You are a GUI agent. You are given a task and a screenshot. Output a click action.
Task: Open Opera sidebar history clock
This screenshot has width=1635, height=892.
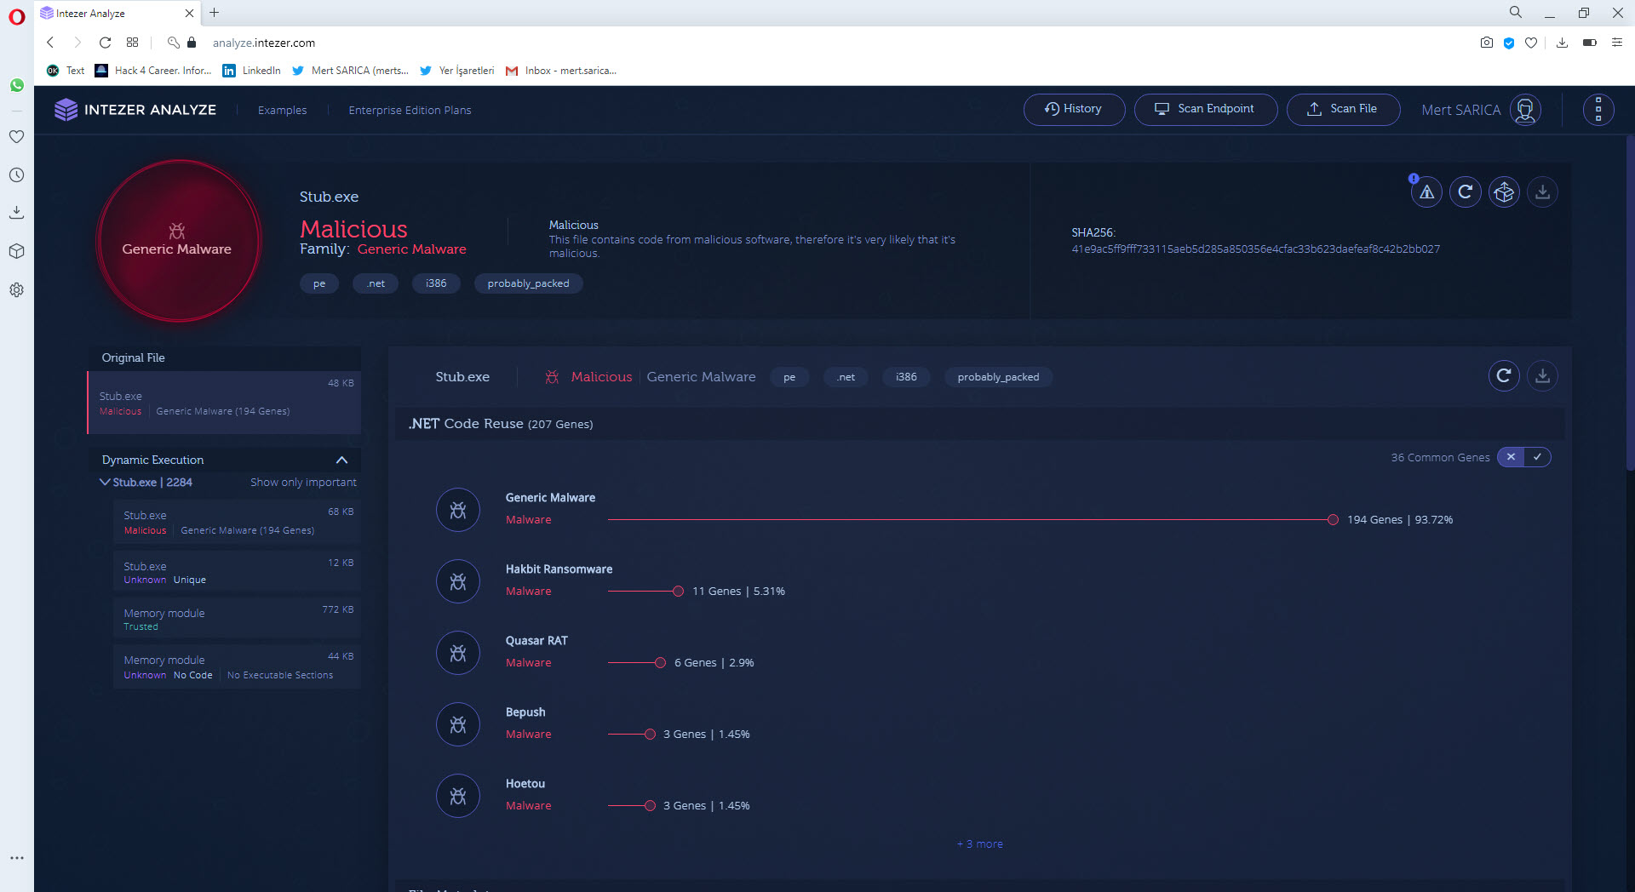(16, 174)
